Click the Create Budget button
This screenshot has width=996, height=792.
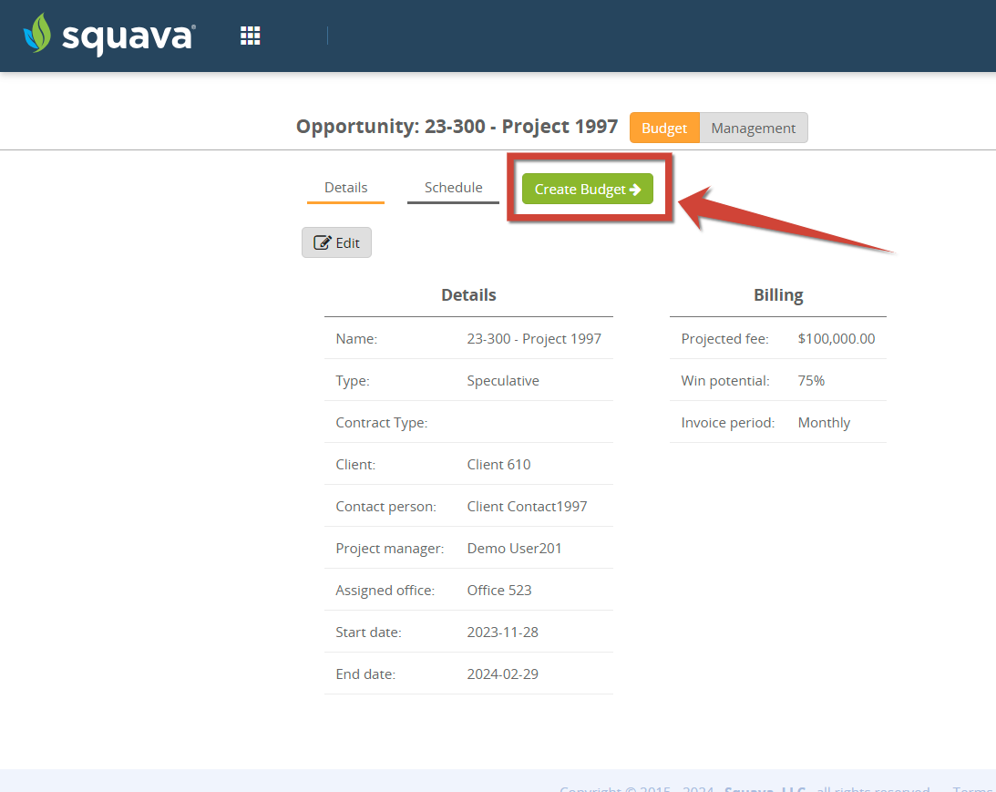click(x=588, y=189)
